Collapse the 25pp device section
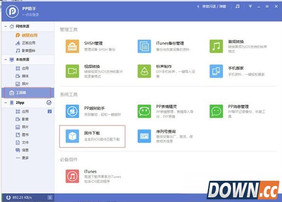The image size is (282, 202). pyautogui.click(x=6, y=103)
